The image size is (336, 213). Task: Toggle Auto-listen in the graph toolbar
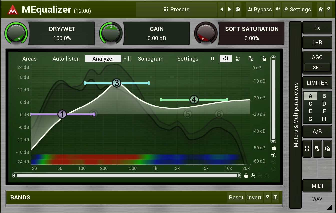pyautogui.click(x=66, y=59)
